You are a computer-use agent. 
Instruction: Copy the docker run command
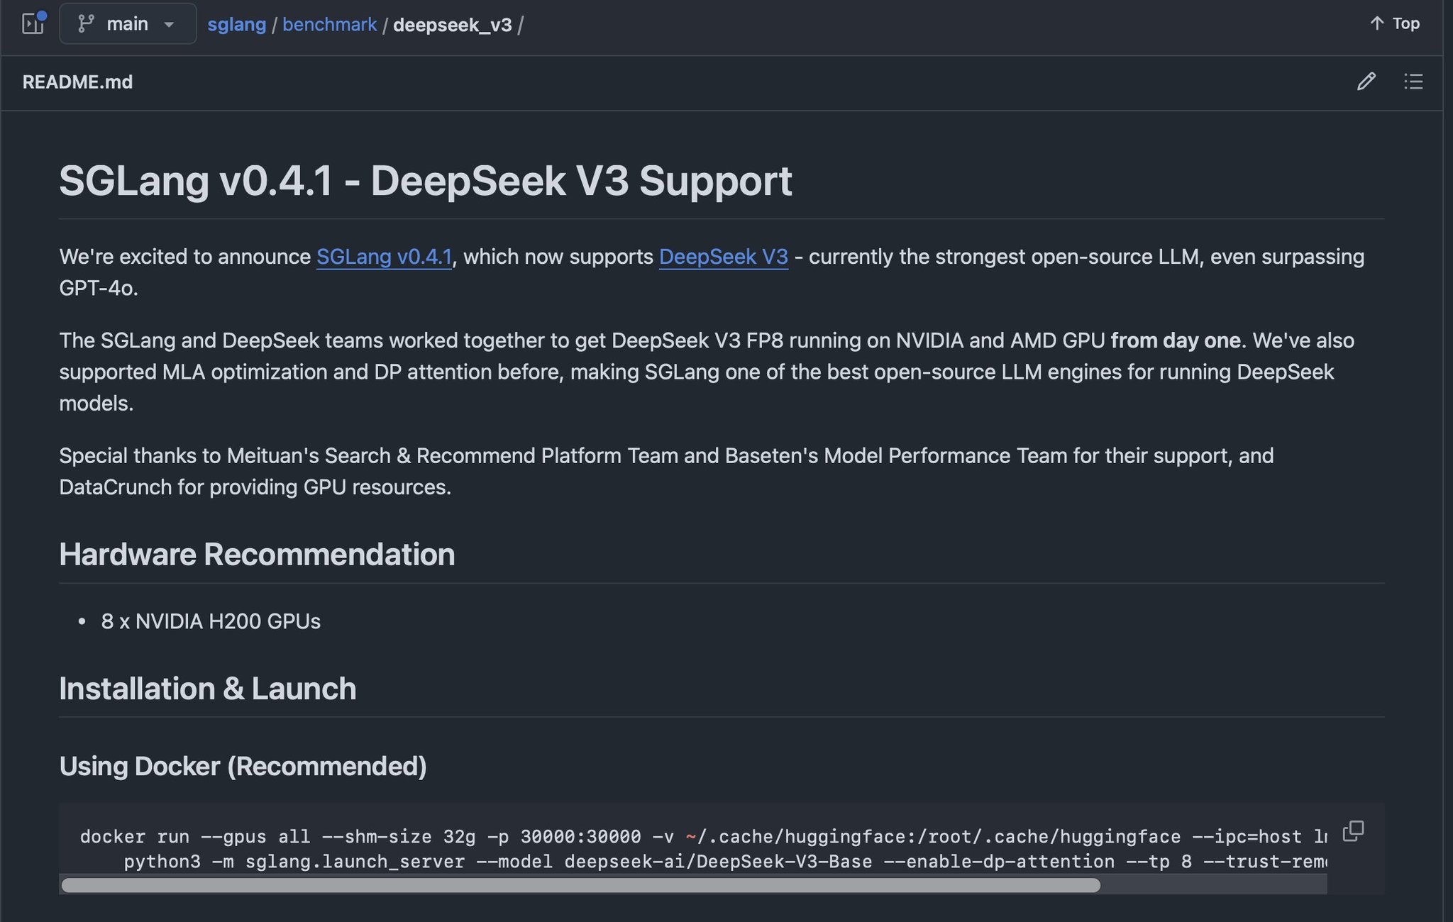tap(1353, 831)
